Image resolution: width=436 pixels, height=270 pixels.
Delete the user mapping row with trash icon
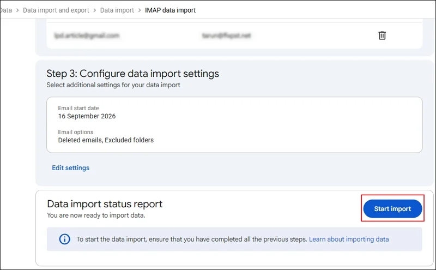(x=382, y=35)
